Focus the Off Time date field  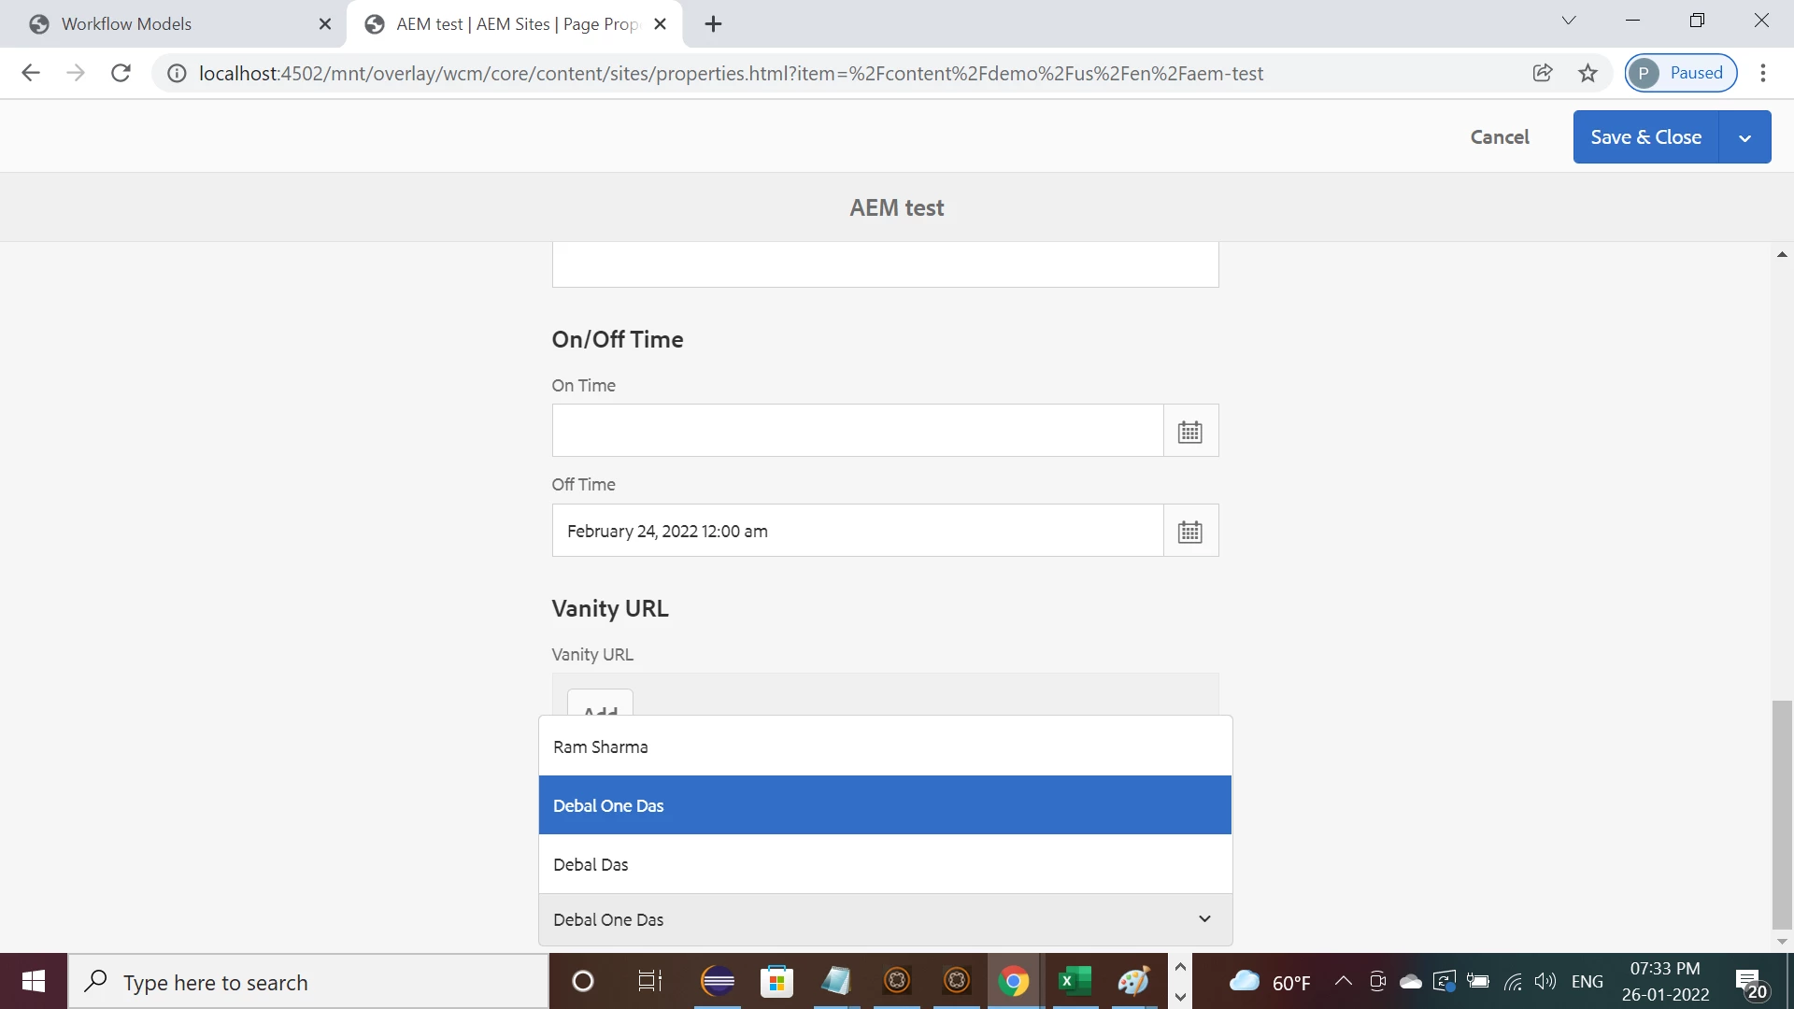[x=857, y=532]
